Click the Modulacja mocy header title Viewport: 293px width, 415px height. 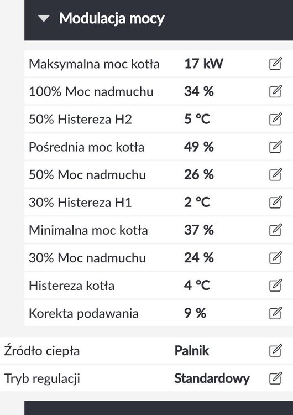point(112,18)
